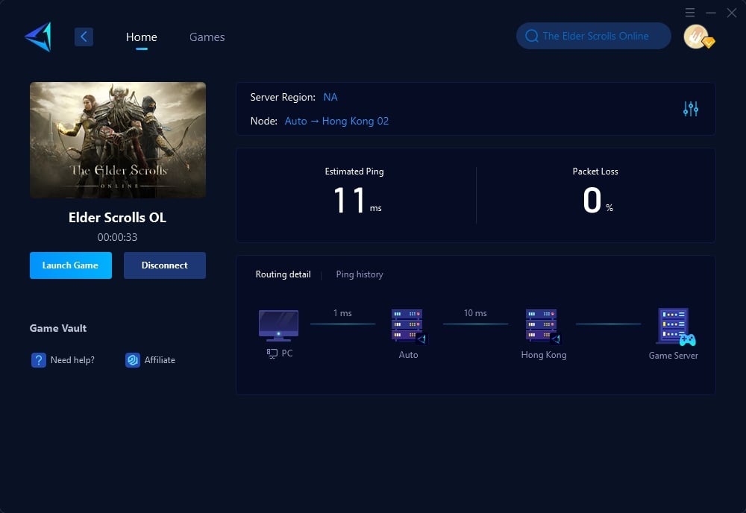The width and height of the screenshot is (746, 513).
Task: Click the 00:00:33 connection timer
Action: click(x=117, y=237)
